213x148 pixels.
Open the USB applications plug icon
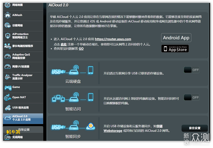point(8,108)
